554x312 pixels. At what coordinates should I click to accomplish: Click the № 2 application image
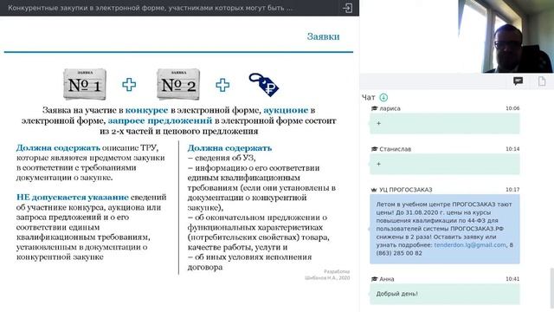178,84
